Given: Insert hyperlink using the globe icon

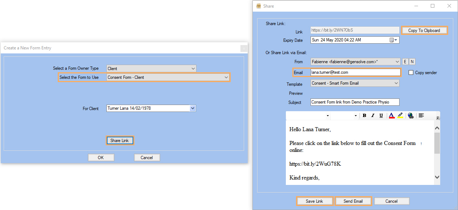Looking at the screenshot, I should [410, 116].
